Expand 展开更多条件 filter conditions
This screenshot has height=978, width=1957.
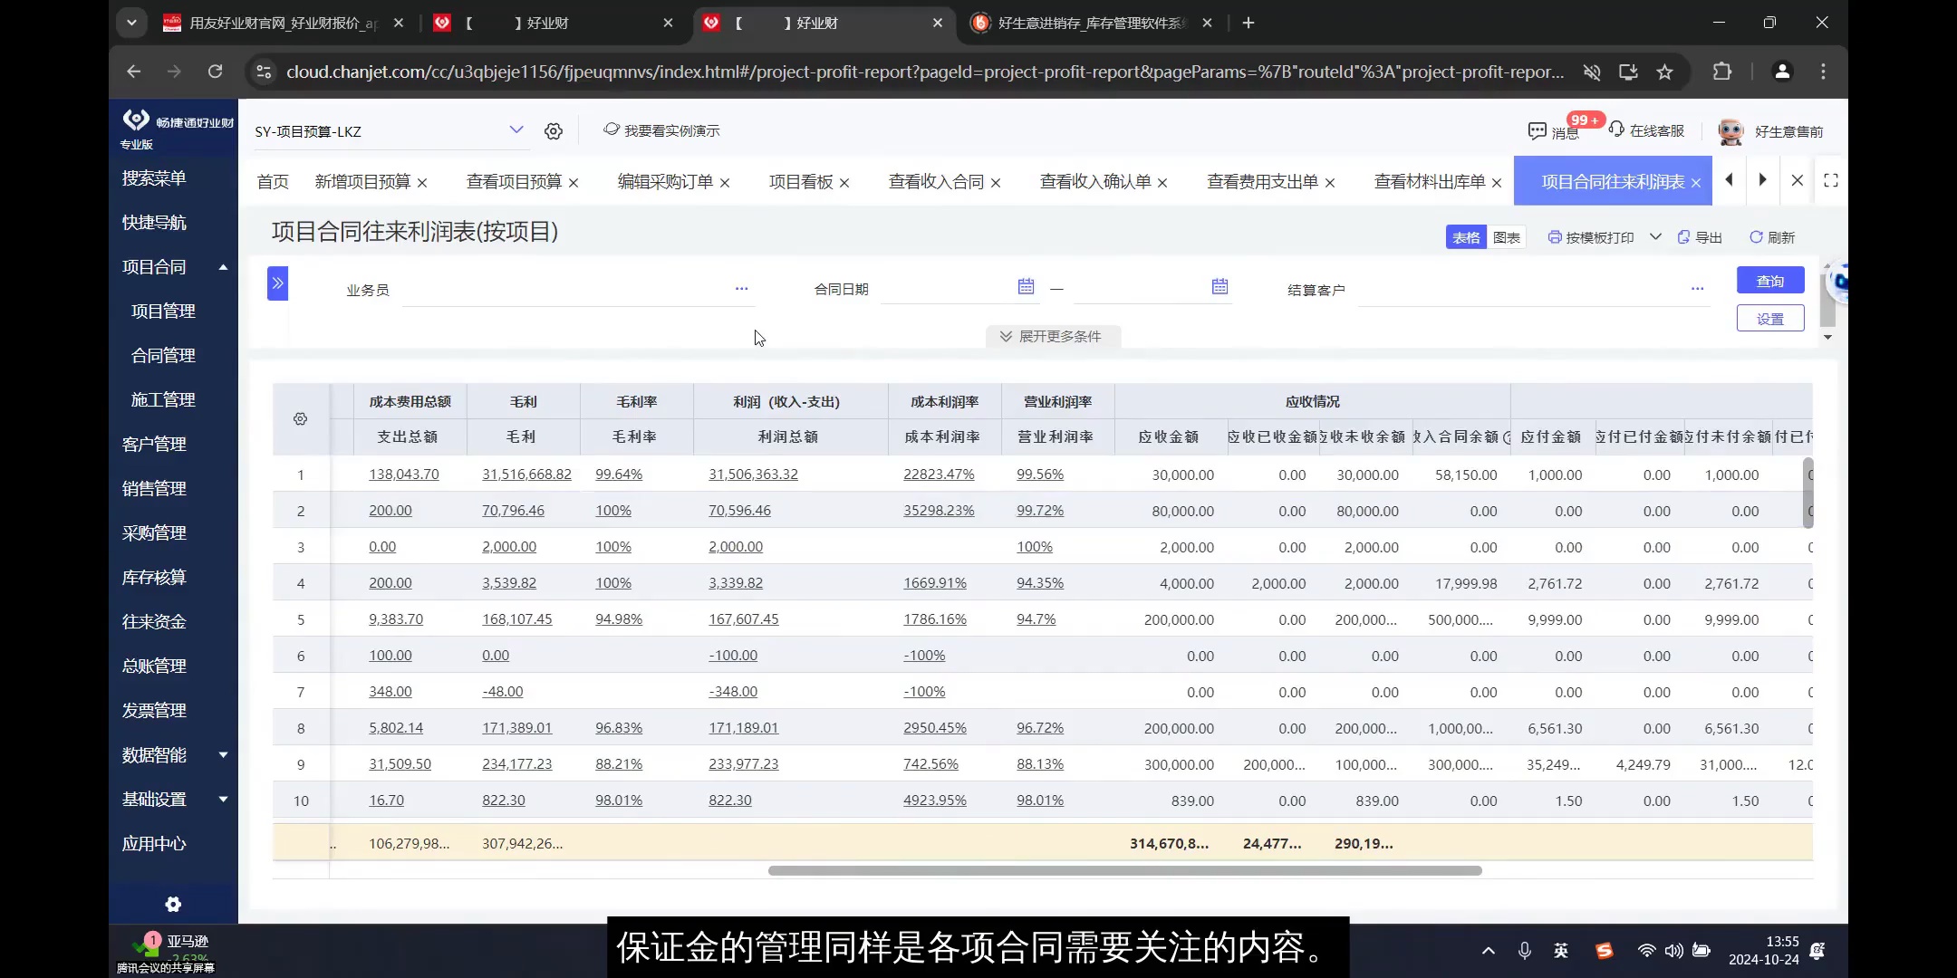(x=1051, y=336)
